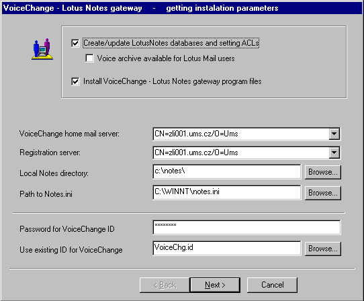The width and height of the screenshot is (364, 301).
Task: Click the existing ID VoiceChg.id field
Action: coord(227,249)
